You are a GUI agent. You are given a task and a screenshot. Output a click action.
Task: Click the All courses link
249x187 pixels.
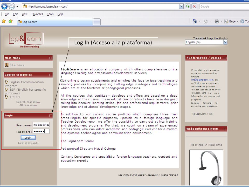click(28, 105)
